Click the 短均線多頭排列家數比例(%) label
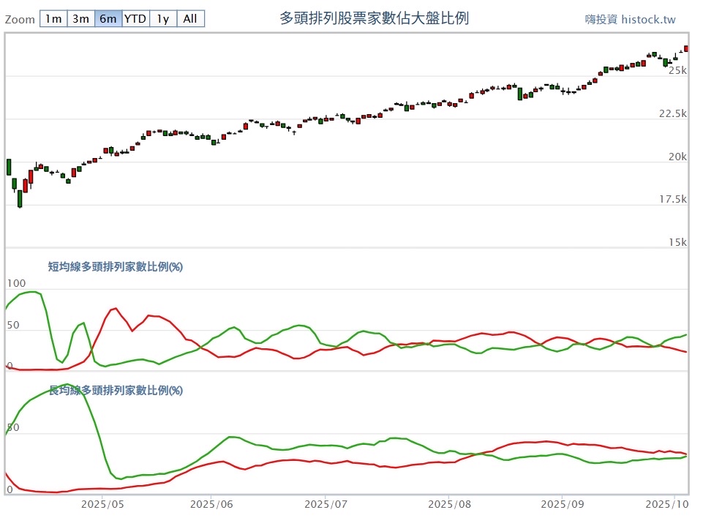Image resolution: width=703 pixels, height=518 pixels. coord(116,266)
